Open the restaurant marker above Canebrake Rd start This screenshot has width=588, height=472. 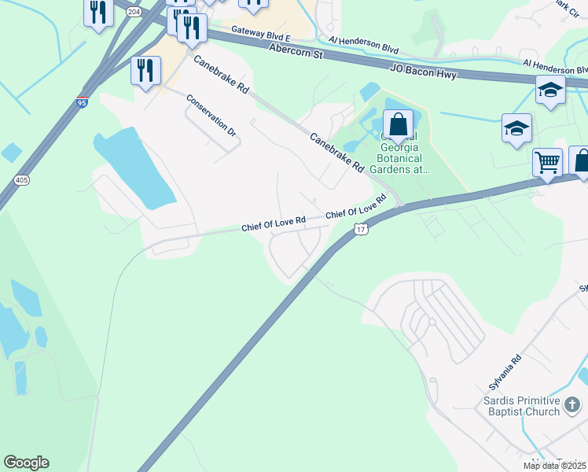click(x=192, y=31)
